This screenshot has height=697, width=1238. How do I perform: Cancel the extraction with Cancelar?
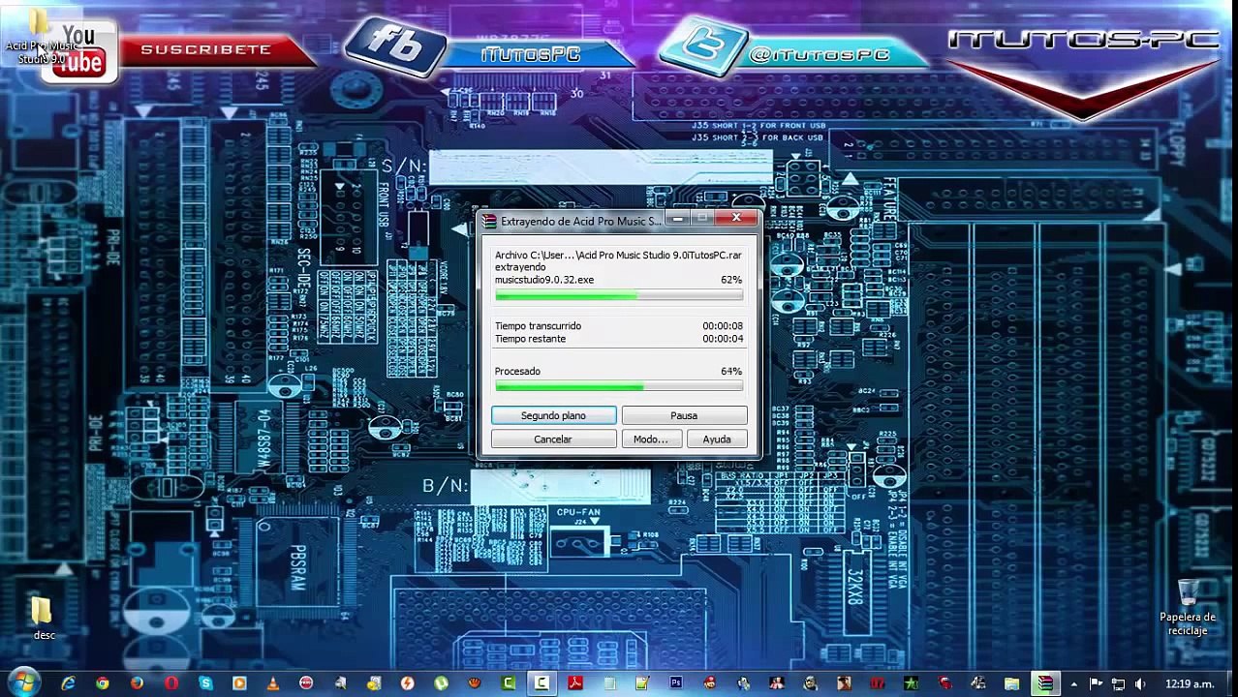pyautogui.click(x=553, y=439)
